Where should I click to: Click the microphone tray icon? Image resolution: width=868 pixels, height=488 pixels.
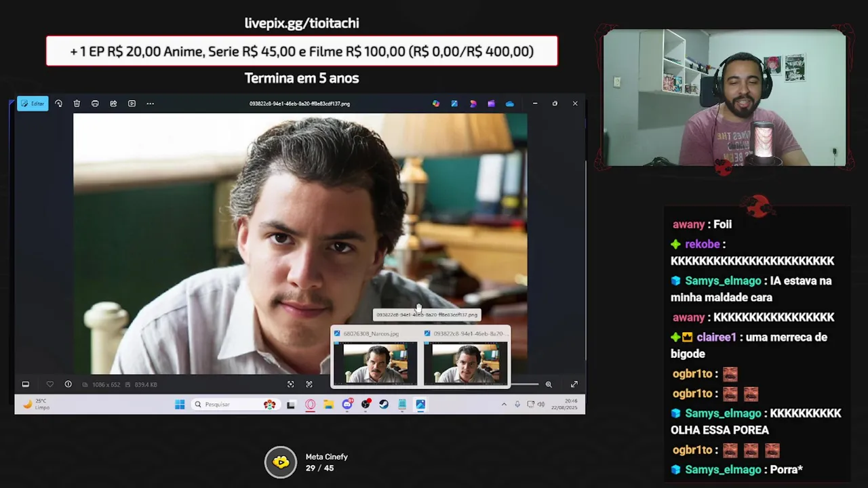click(517, 405)
